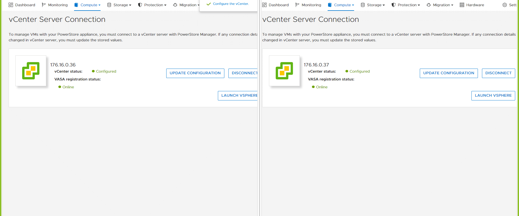
Task: Click the Hardware rack icon in right window
Action: 462,5
